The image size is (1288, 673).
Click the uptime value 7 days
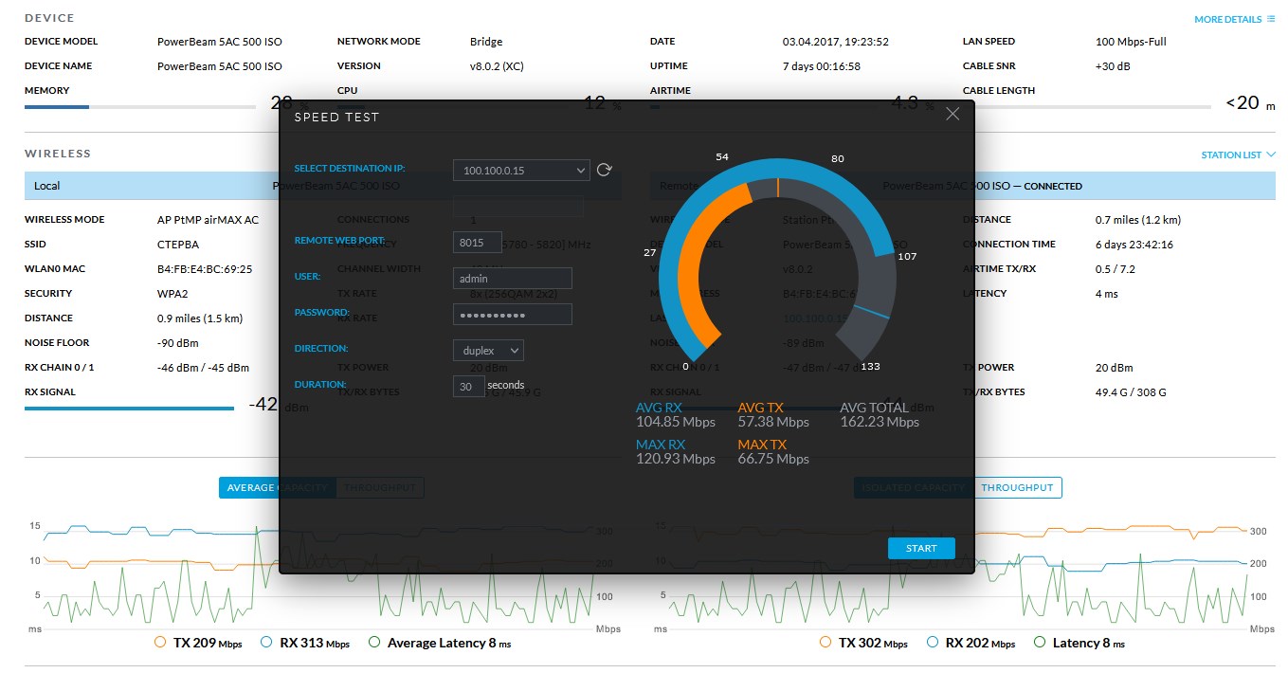click(x=822, y=66)
